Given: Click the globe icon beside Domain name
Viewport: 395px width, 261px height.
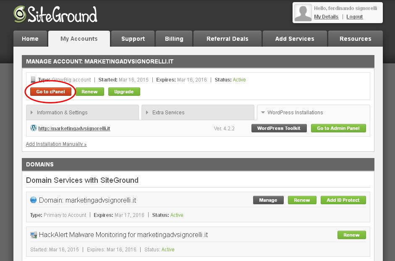Looking at the screenshot, I should [33, 200].
